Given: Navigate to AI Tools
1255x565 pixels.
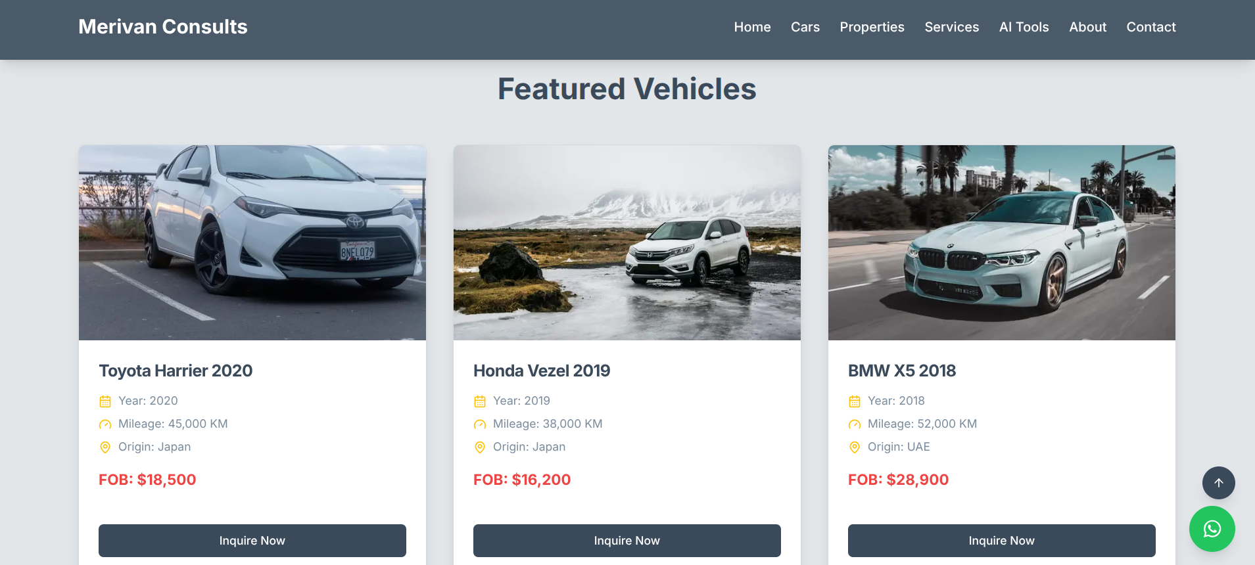Looking at the screenshot, I should click(x=1024, y=27).
